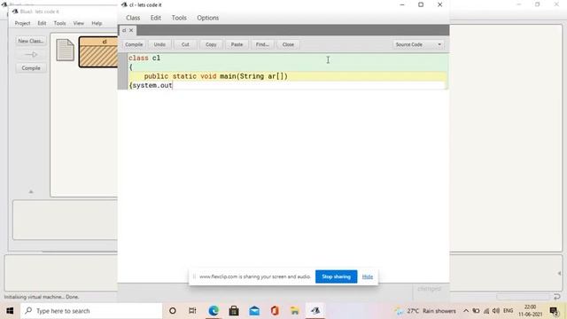
Task: Launch Microsoft Edge from the taskbar
Action: tap(214, 311)
